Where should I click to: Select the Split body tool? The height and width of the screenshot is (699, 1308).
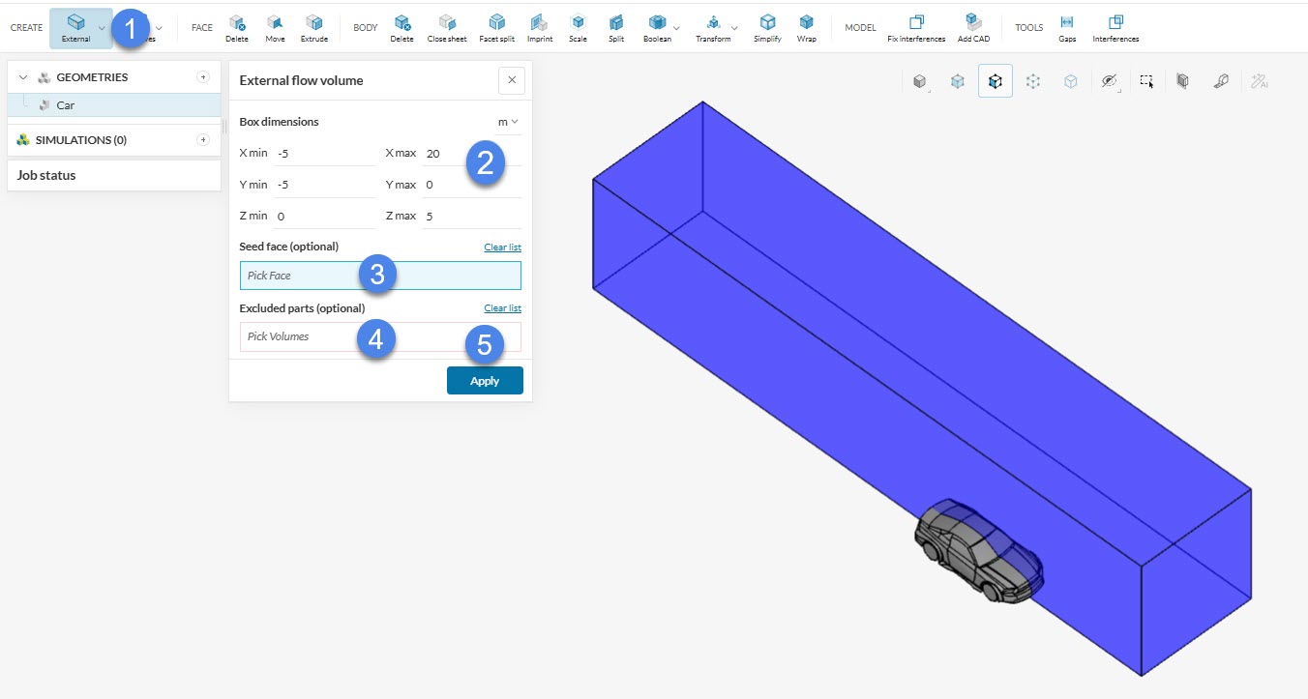click(x=616, y=28)
